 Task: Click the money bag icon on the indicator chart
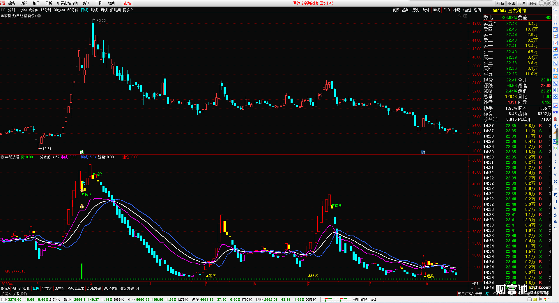point(82,206)
